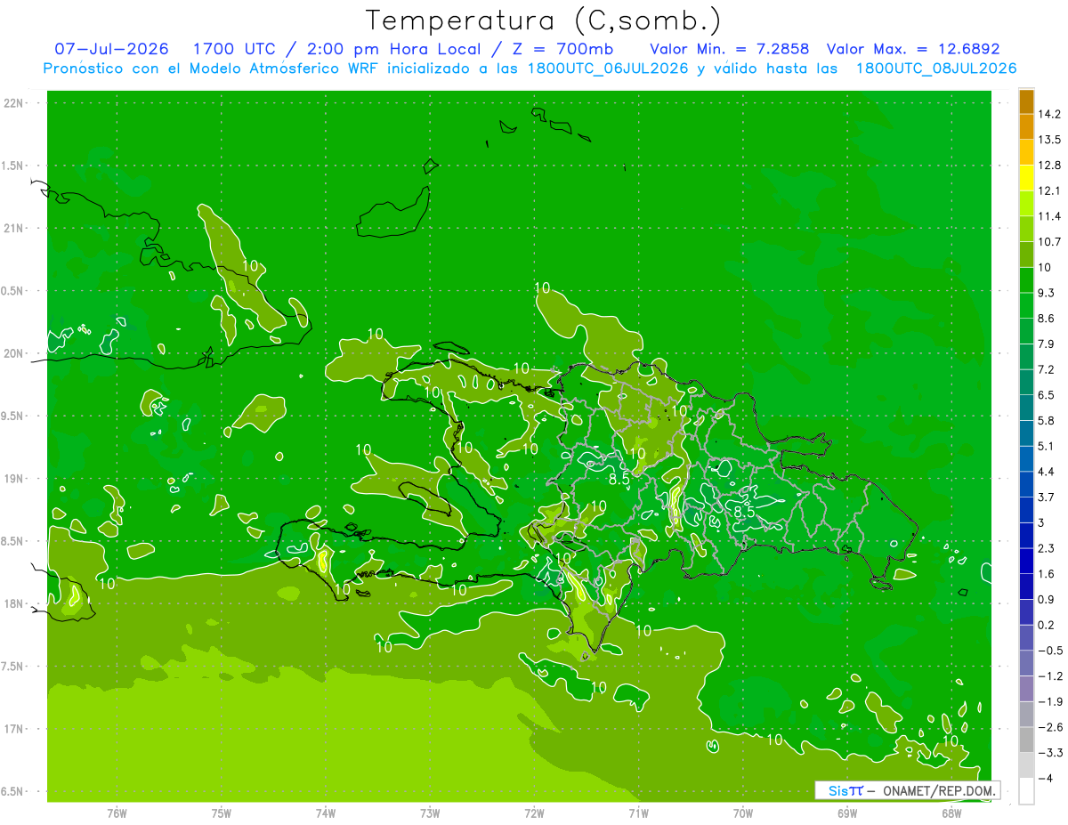Click the "Temperatura (C,somb.)" map title
The width and height of the screenshot is (1068, 825).
[x=542, y=20]
